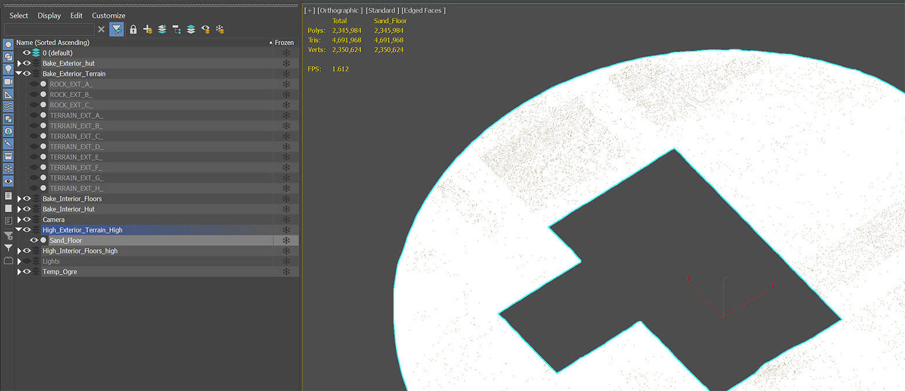
Task: Expand the Temp_Ogre layer
Action: pos(19,272)
